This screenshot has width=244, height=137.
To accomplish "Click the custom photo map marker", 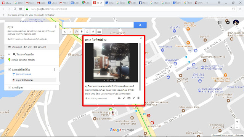I will [x=113, y=113].
